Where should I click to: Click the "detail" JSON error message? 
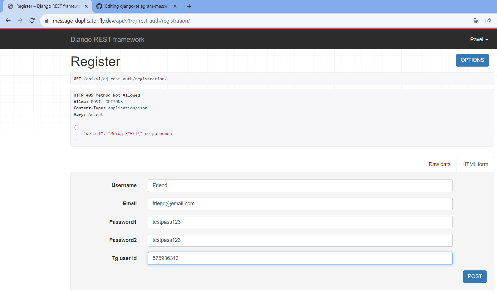(x=130, y=133)
